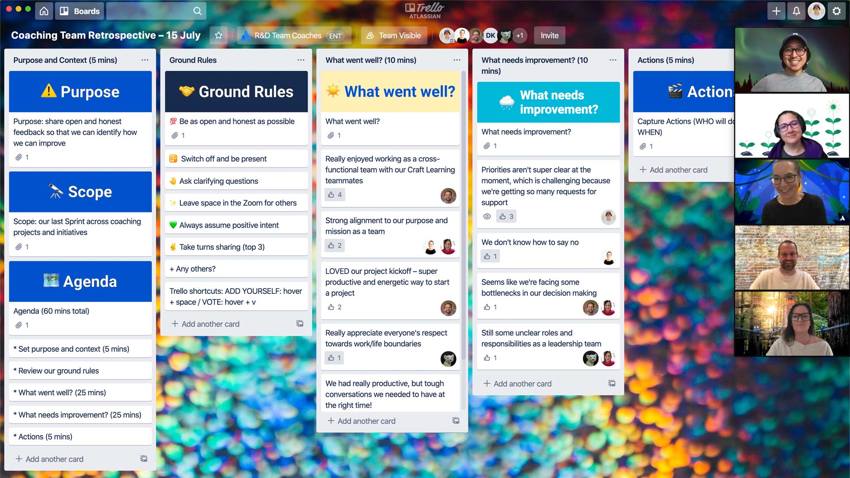Click the notifications bell icon
Image resolution: width=850 pixels, height=478 pixels.
[x=797, y=11]
